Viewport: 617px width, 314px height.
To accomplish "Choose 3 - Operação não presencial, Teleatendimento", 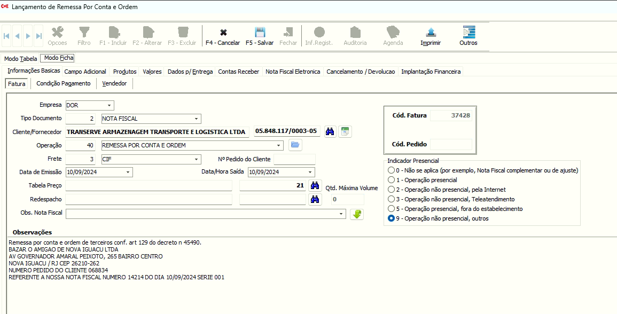I will click(392, 199).
